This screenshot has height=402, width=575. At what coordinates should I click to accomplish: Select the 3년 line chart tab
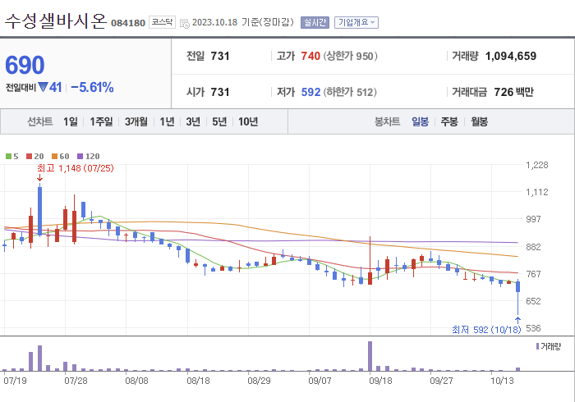[x=193, y=121]
